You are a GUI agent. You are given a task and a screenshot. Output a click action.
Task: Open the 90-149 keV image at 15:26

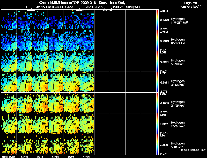coord(87,41)
